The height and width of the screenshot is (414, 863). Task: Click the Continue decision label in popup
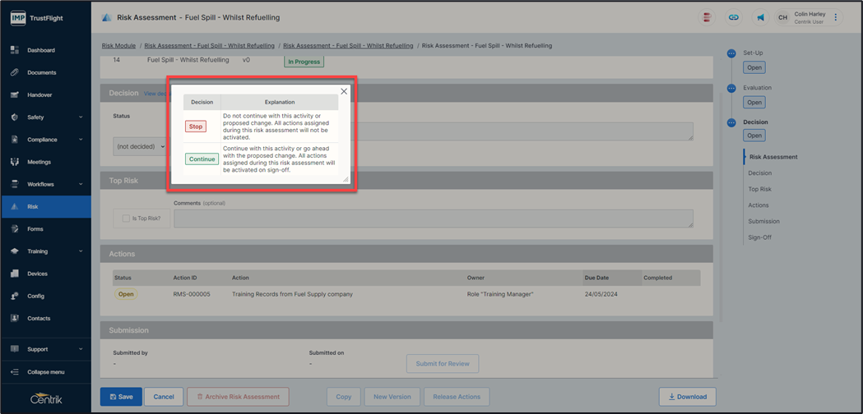pyautogui.click(x=202, y=159)
